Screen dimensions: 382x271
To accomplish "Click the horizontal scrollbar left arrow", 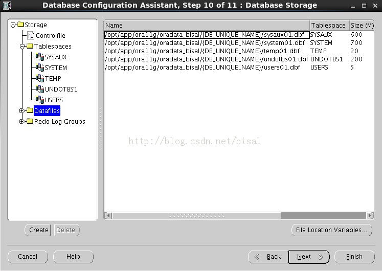I will 108,215.
